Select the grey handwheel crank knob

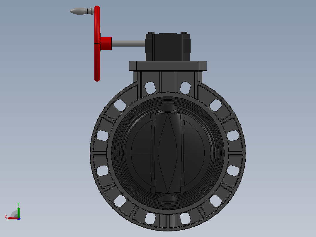pyautogui.click(x=82, y=11)
